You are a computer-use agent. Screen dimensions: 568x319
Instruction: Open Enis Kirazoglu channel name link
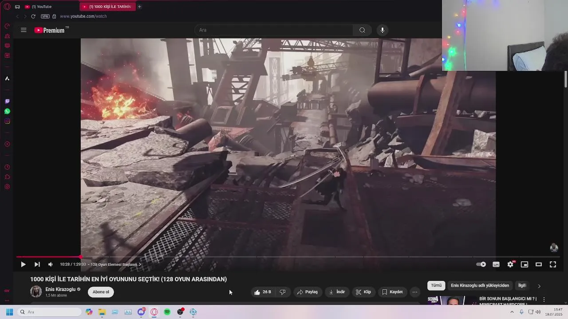[x=60, y=289]
